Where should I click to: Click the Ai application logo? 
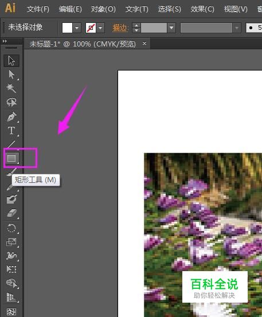click(x=10, y=8)
